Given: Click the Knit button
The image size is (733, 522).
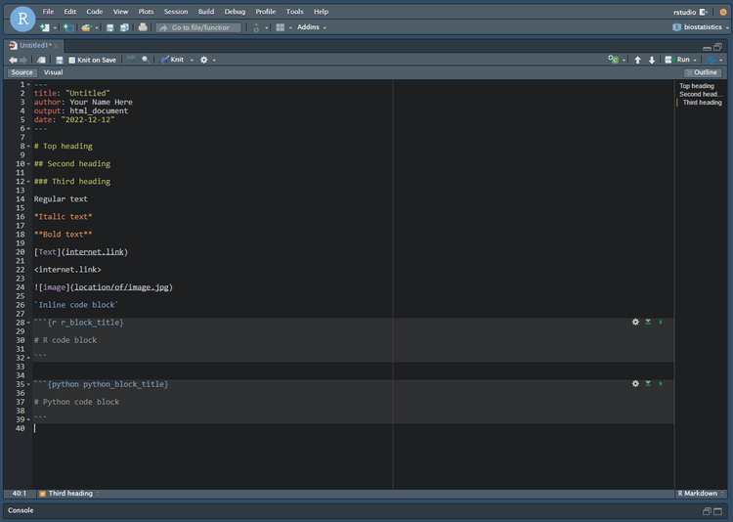Looking at the screenshot, I should [x=172, y=60].
